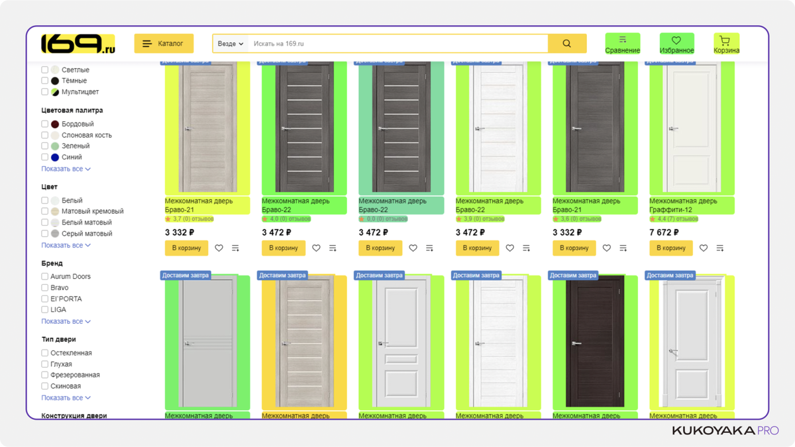Viewport: 795px width, 447px height.
Task: Tick the Светлые checkbox
Action: pos(45,70)
